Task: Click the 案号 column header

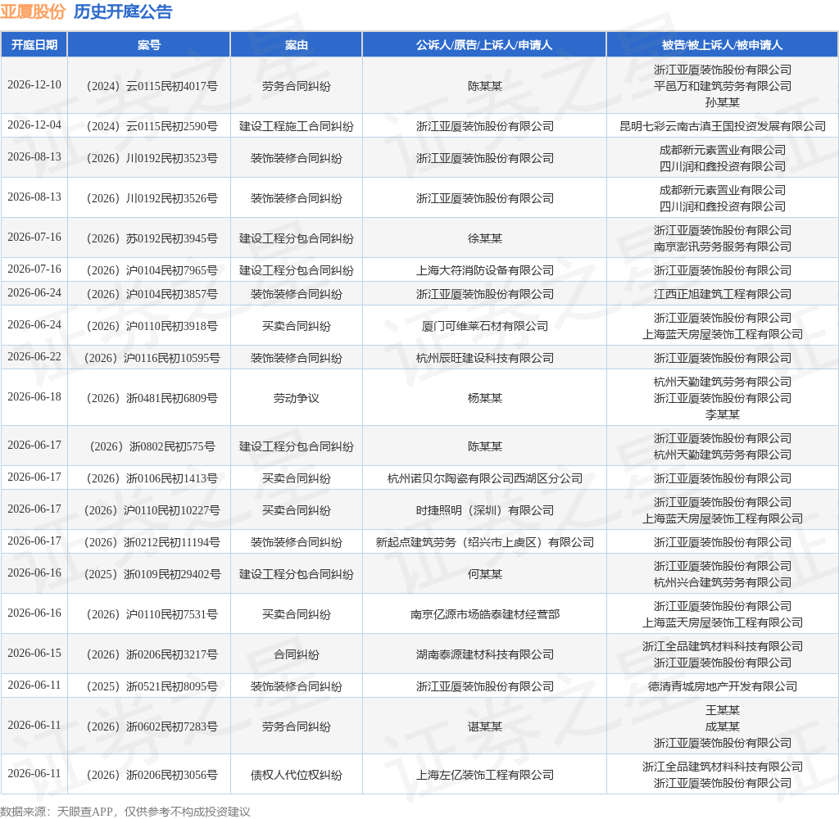Action: click(x=149, y=45)
